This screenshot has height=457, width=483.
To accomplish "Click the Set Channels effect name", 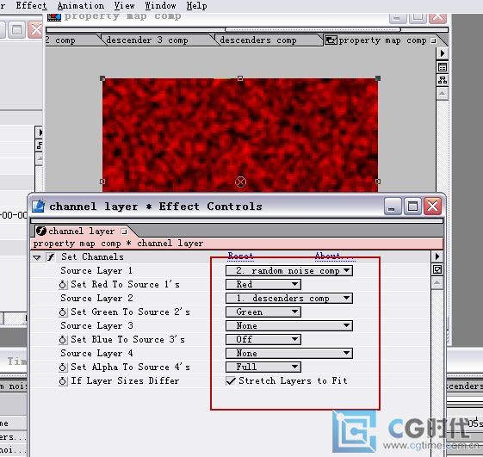I will point(92,256).
